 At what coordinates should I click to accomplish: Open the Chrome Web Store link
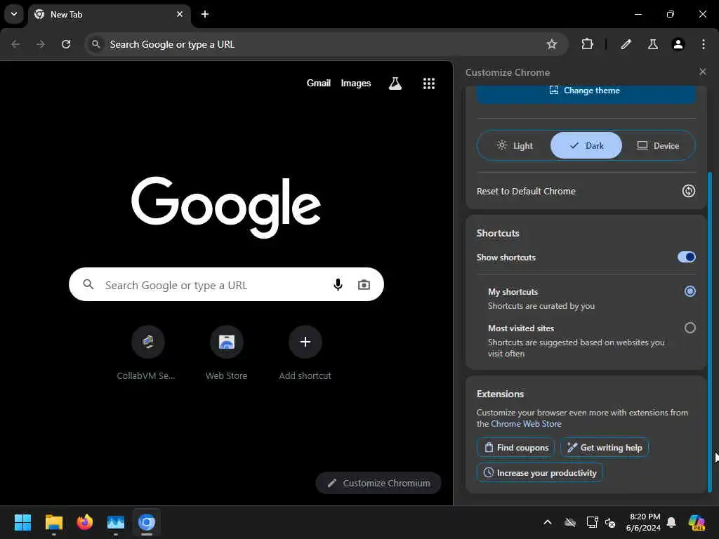[x=526, y=424]
